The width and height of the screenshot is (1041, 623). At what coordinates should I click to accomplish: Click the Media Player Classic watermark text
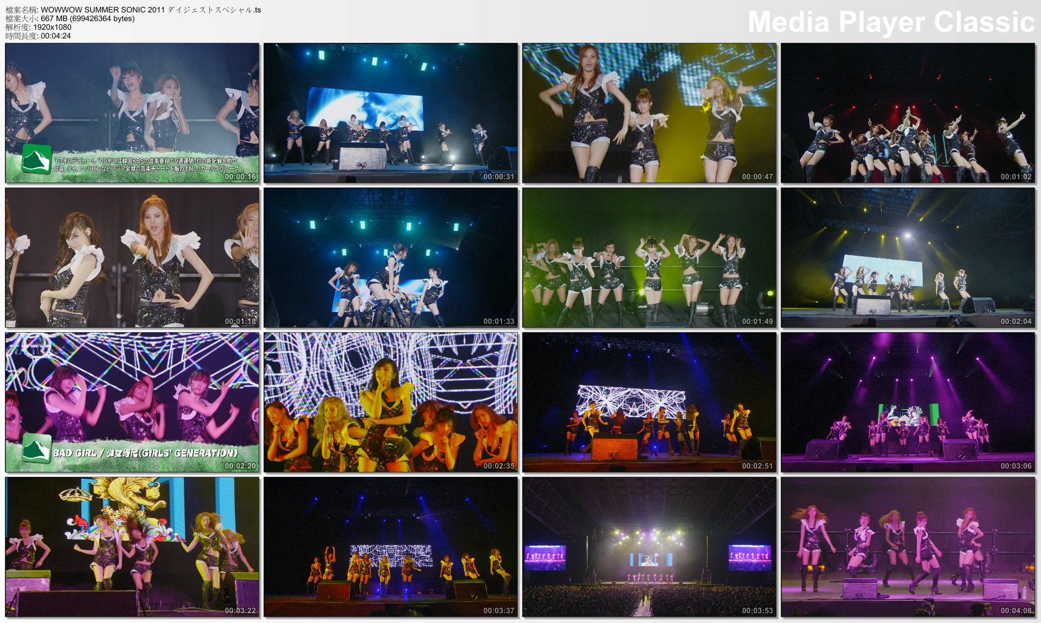(891, 22)
